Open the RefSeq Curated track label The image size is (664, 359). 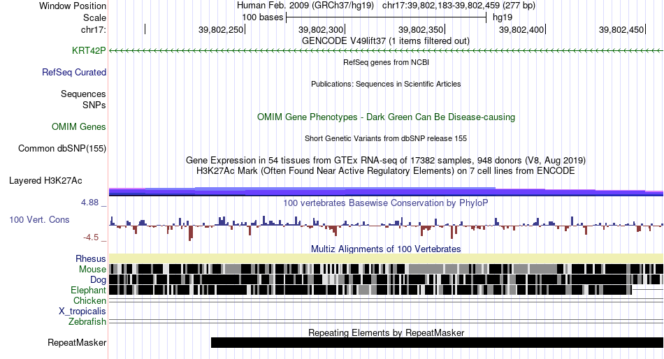click(74, 73)
